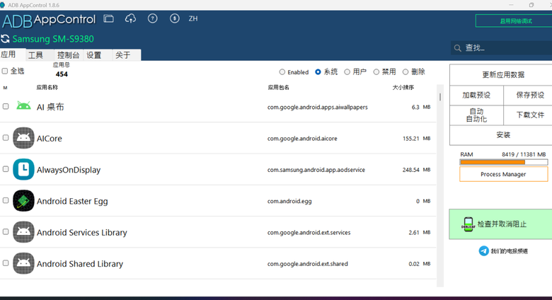Click com.samsung.android.app.aodservice package name

tap(316, 170)
